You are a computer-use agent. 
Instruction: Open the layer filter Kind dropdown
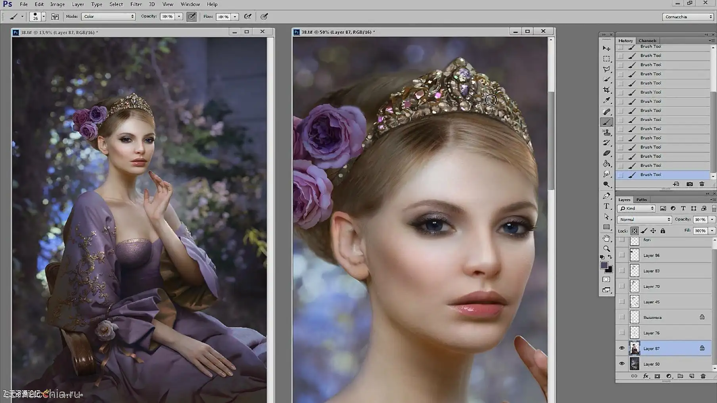(x=636, y=208)
